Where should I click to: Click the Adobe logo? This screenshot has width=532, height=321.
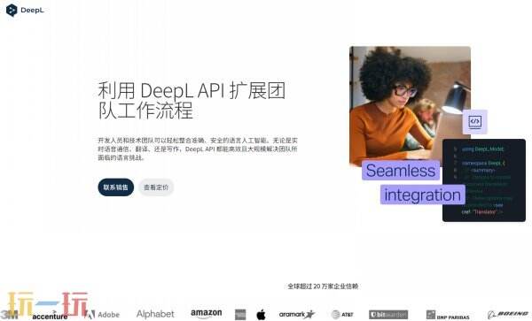click(x=103, y=315)
